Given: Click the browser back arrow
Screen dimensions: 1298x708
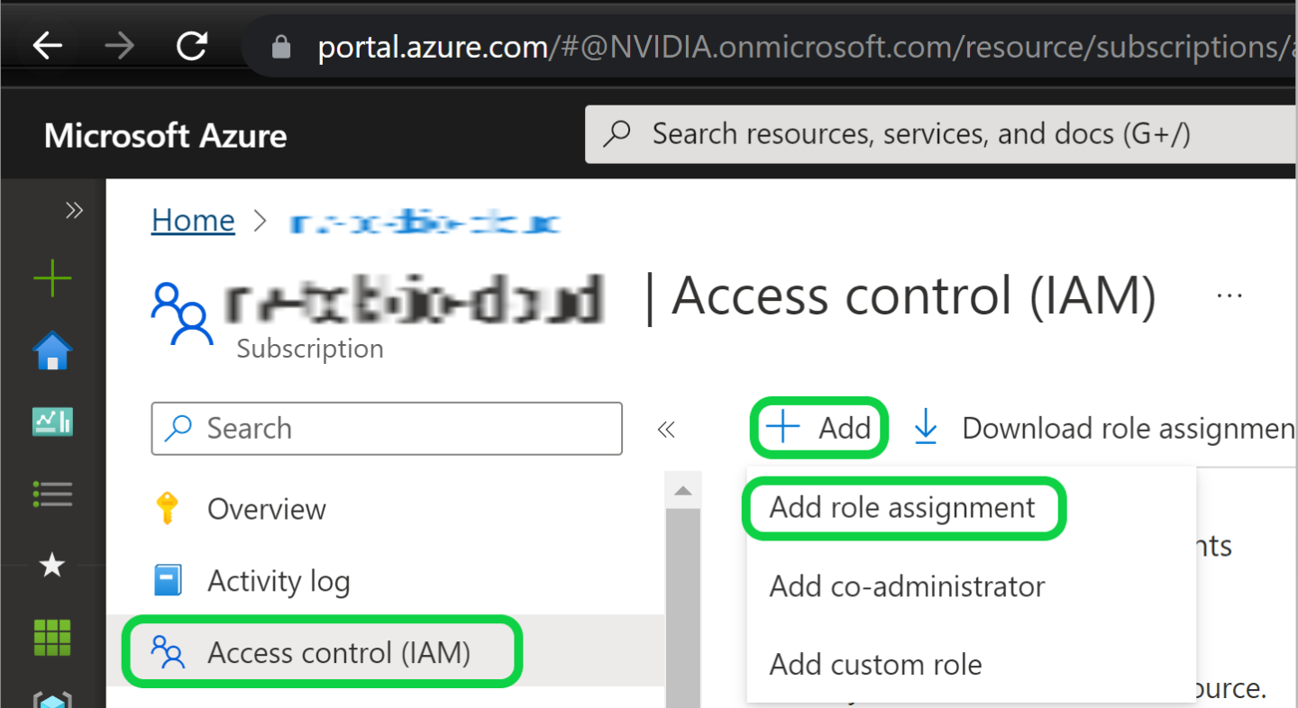Looking at the screenshot, I should point(47,46).
